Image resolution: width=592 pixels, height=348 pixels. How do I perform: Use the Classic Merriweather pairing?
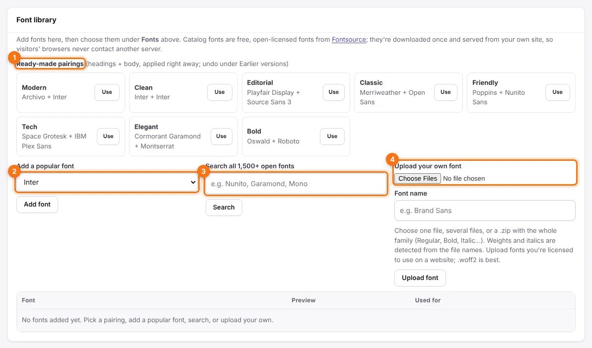(445, 92)
